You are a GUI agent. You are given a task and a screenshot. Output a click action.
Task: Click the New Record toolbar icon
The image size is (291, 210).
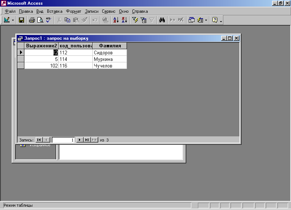(x=172, y=20)
